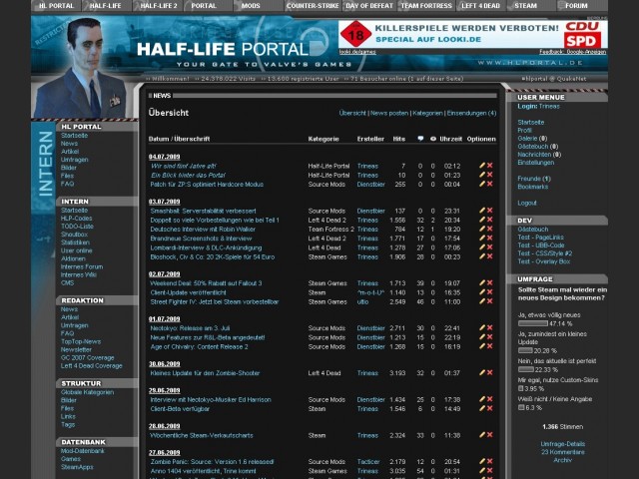Delete the 'Wir sind fünf Jahre alt' news entry
Screen dimensions: 639x479
[490, 166]
